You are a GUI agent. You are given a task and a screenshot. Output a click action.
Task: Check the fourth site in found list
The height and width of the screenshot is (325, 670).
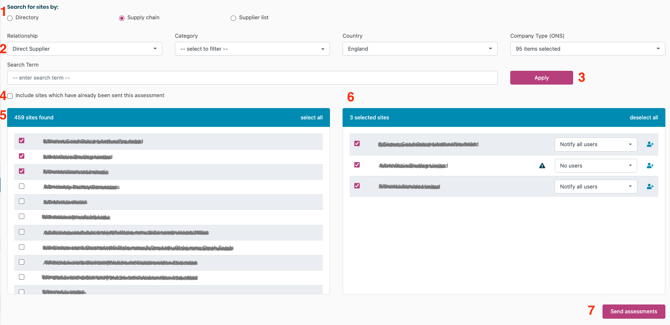pos(22,186)
